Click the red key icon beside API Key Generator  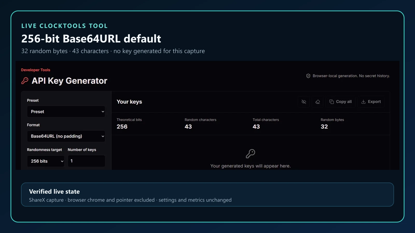pos(25,81)
